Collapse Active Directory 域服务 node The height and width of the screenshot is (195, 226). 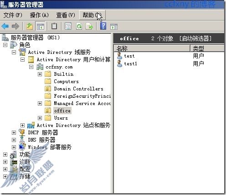[14, 52]
